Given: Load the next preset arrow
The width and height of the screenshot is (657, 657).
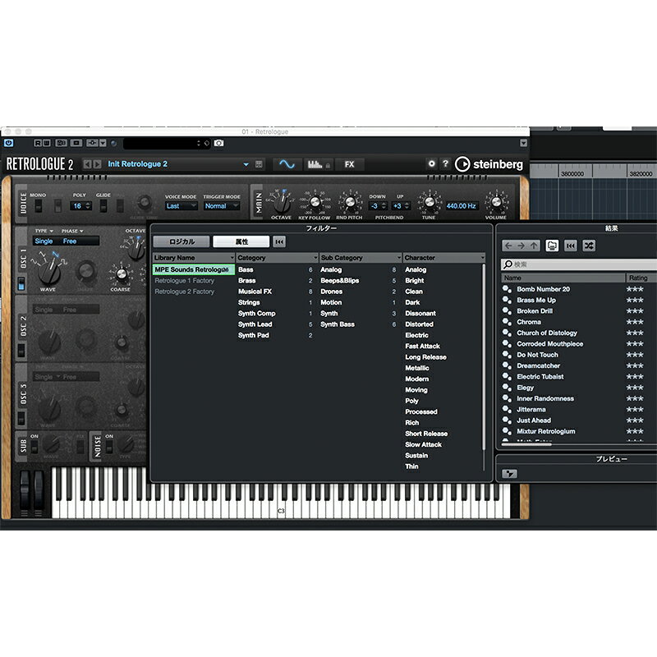Looking at the screenshot, I should click(x=97, y=164).
